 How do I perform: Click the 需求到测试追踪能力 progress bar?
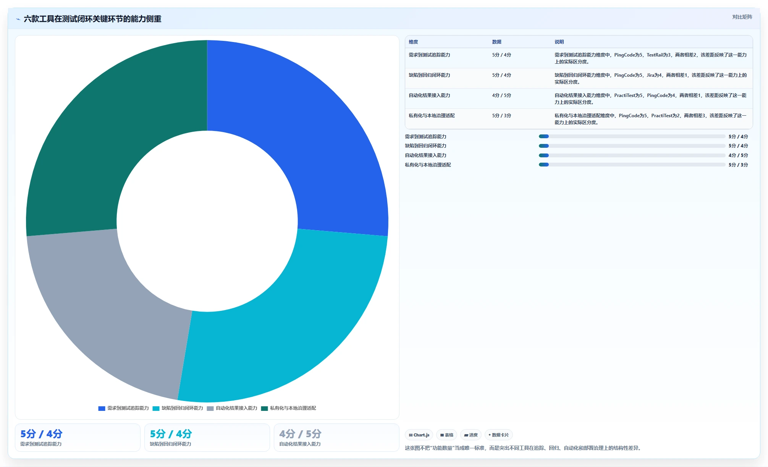(632, 136)
